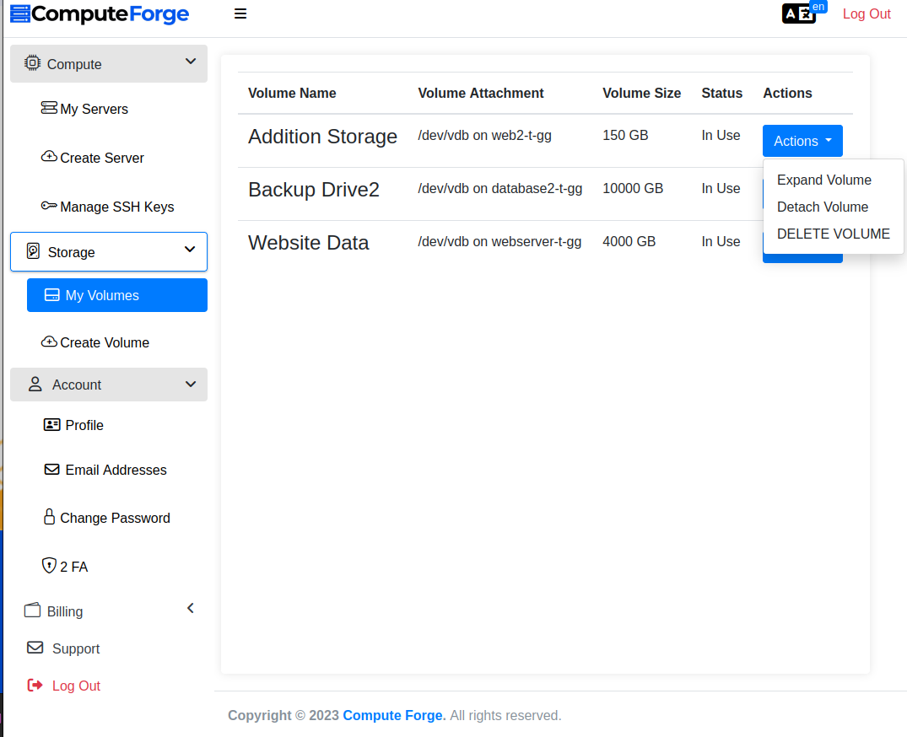Click the Create Server cloud icon
Viewport: 907px width, 737px height.
49,157
